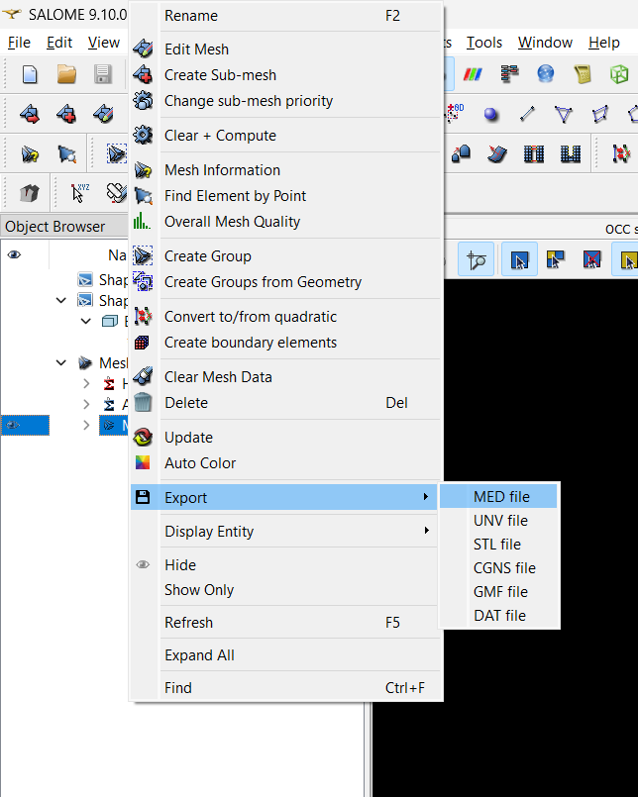Choose Show Only in context menu
This screenshot has width=638, height=797.
coord(285,590)
